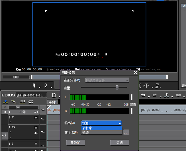Viewport: 186px width, 151px height.
Task: Click the 开始(S) button
Action: (x=75, y=142)
